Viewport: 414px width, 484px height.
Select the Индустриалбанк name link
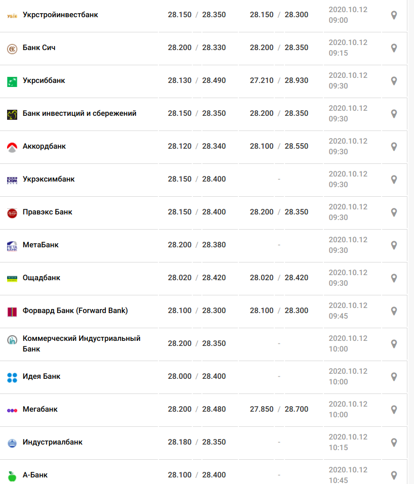point(53,442)
